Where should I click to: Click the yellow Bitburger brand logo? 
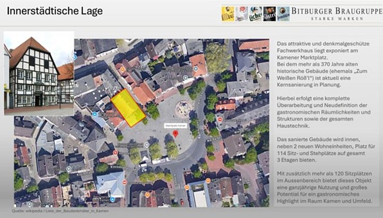[x=228, y=13]
